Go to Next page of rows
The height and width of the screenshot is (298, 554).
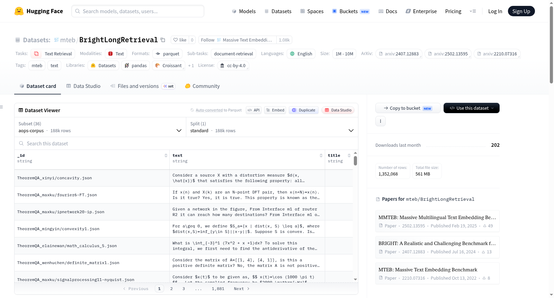242,289
